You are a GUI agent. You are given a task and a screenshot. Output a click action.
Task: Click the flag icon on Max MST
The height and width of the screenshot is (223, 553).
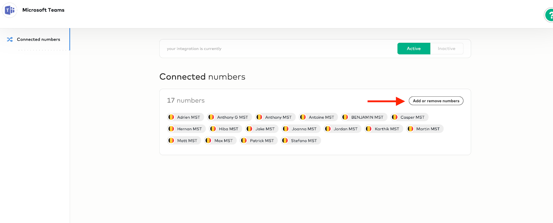coord(208,141)
